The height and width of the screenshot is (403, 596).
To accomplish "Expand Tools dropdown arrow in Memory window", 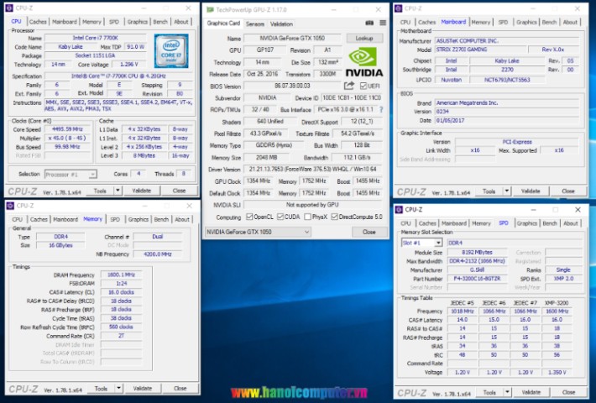I will [119, 388].
